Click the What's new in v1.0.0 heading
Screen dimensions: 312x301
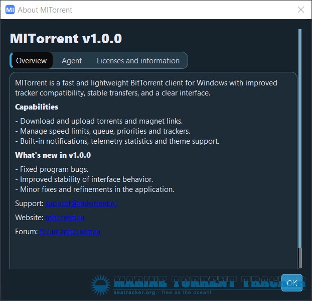coord(53,155)
